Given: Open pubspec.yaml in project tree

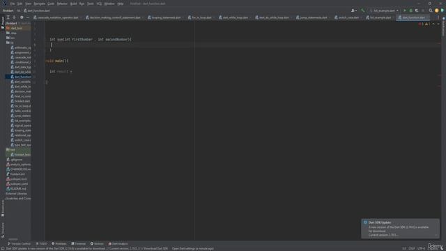Looking at the screenshot, I should [x=17, y=184].
